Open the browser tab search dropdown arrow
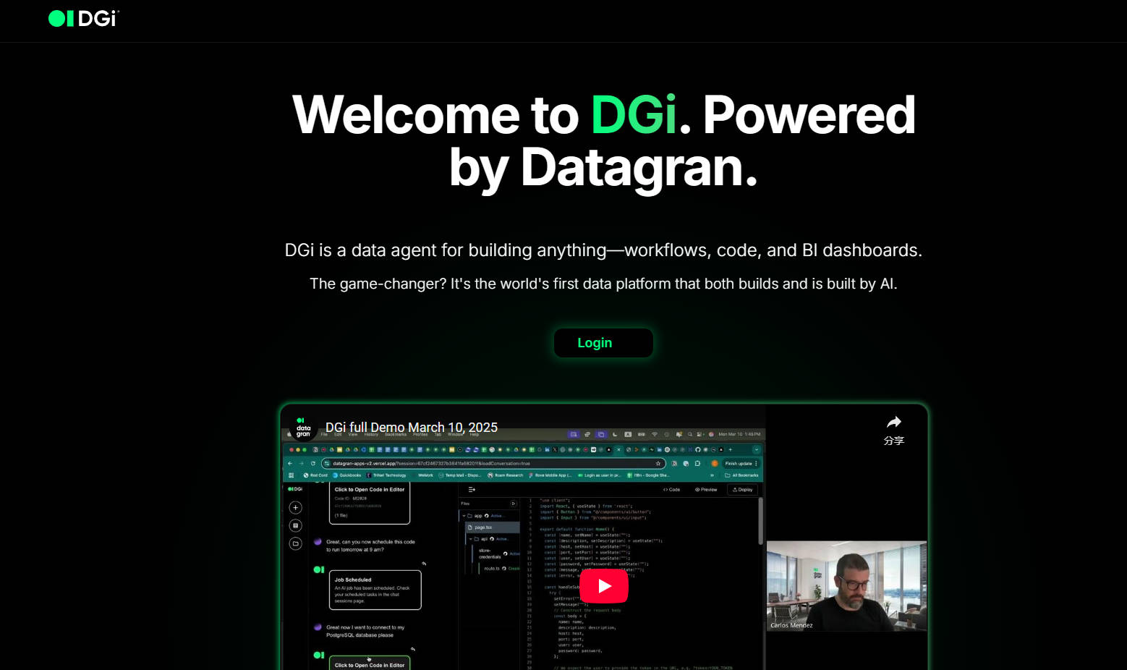The height and width of the screenshot is (670, 1127). pos(757,449)
